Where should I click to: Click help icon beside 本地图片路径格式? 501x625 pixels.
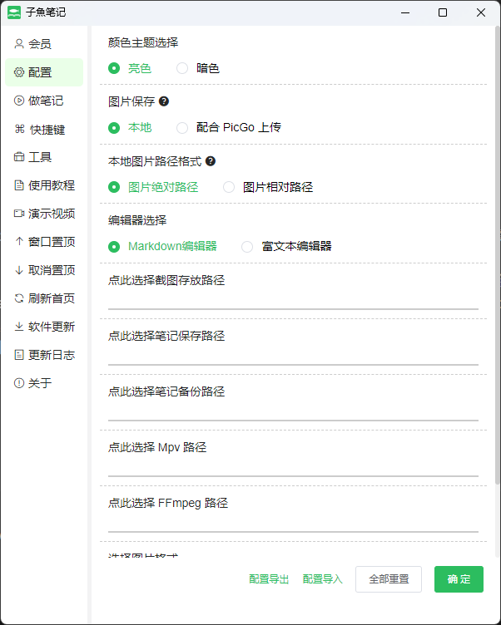click(211, 161)
